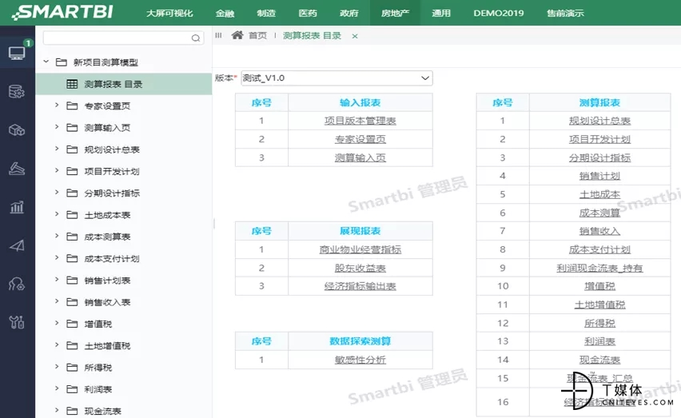Open the 房地产 top menu
This screenshot has width=681, height=418.
click(395, 13)
